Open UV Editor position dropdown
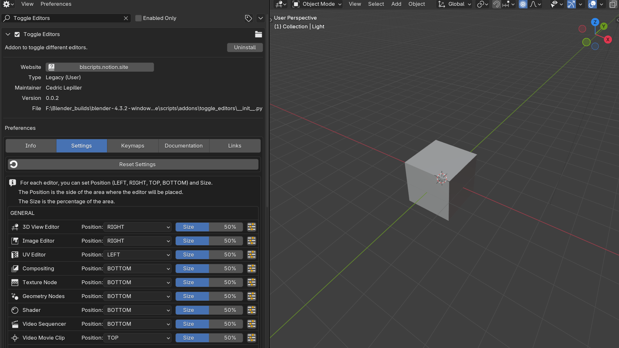The width and height of the screenshot is (619, 348). tap(137, 255)
